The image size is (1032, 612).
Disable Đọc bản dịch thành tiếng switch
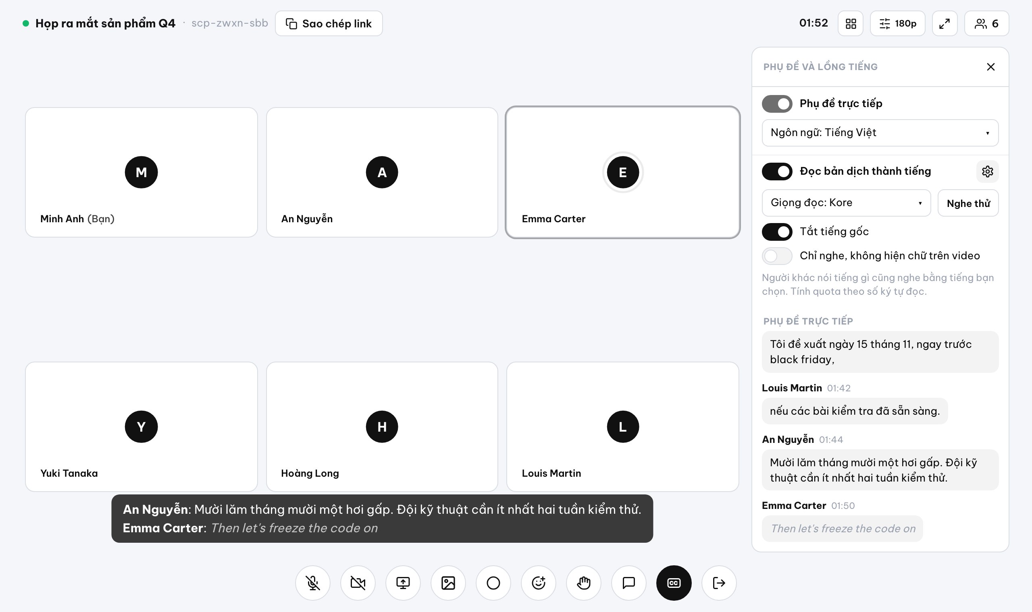777,171
